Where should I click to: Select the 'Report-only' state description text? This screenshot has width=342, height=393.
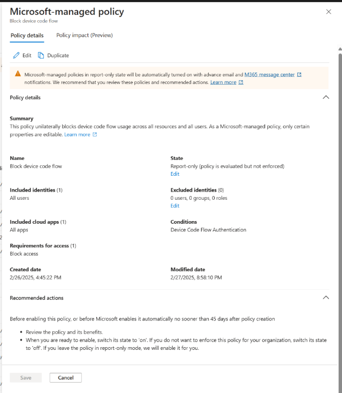coord(227,166)
